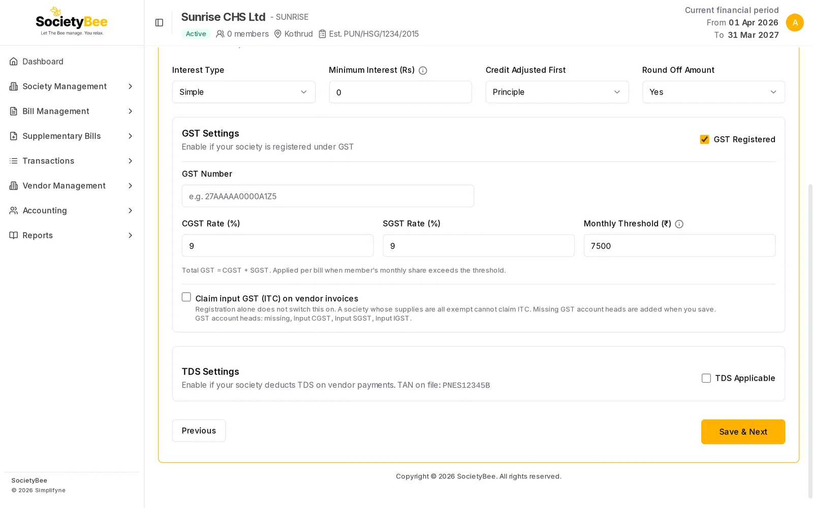This screenshot has height=508, width=813.
Task: Click the Save & Next button
Action: pos(743,432)
